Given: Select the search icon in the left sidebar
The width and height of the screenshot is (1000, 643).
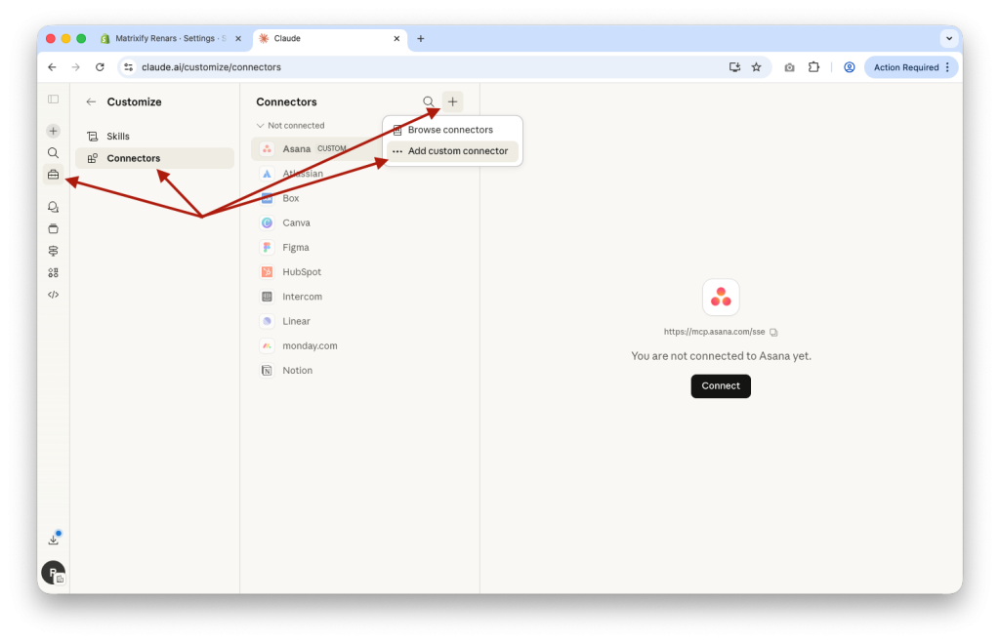Looking at the screenshot, I should tap(53, 152).
